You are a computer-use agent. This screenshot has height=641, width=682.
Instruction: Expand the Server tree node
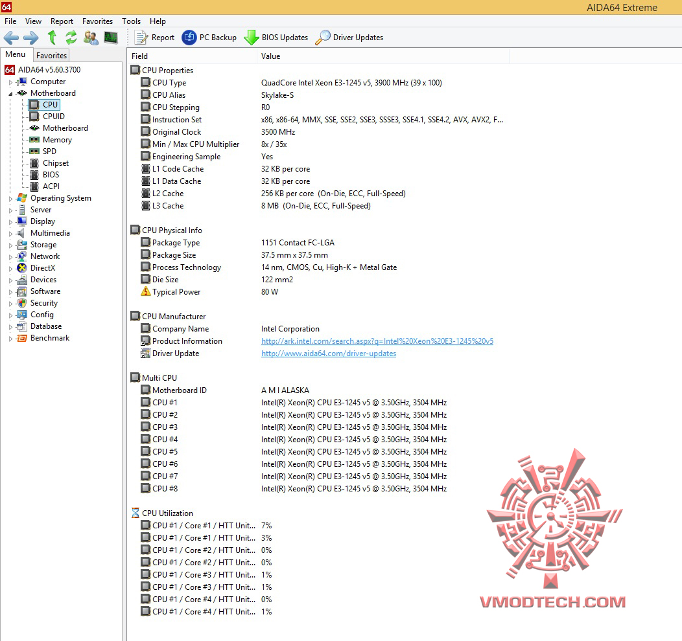pyautogui.click(x=10, y=210)
